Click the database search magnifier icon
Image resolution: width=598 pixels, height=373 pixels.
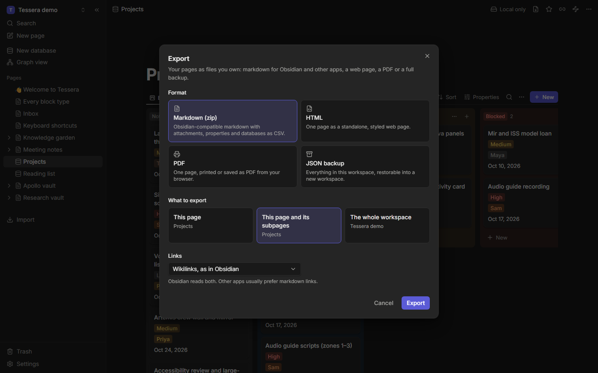(x=509, y=97)
